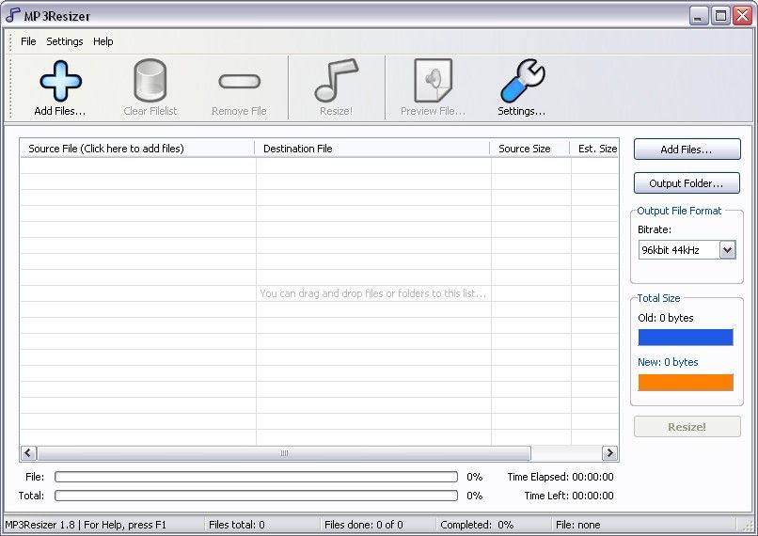Open the File menu
This screenshot has width=758, height=536.
[x=28, y=41]
